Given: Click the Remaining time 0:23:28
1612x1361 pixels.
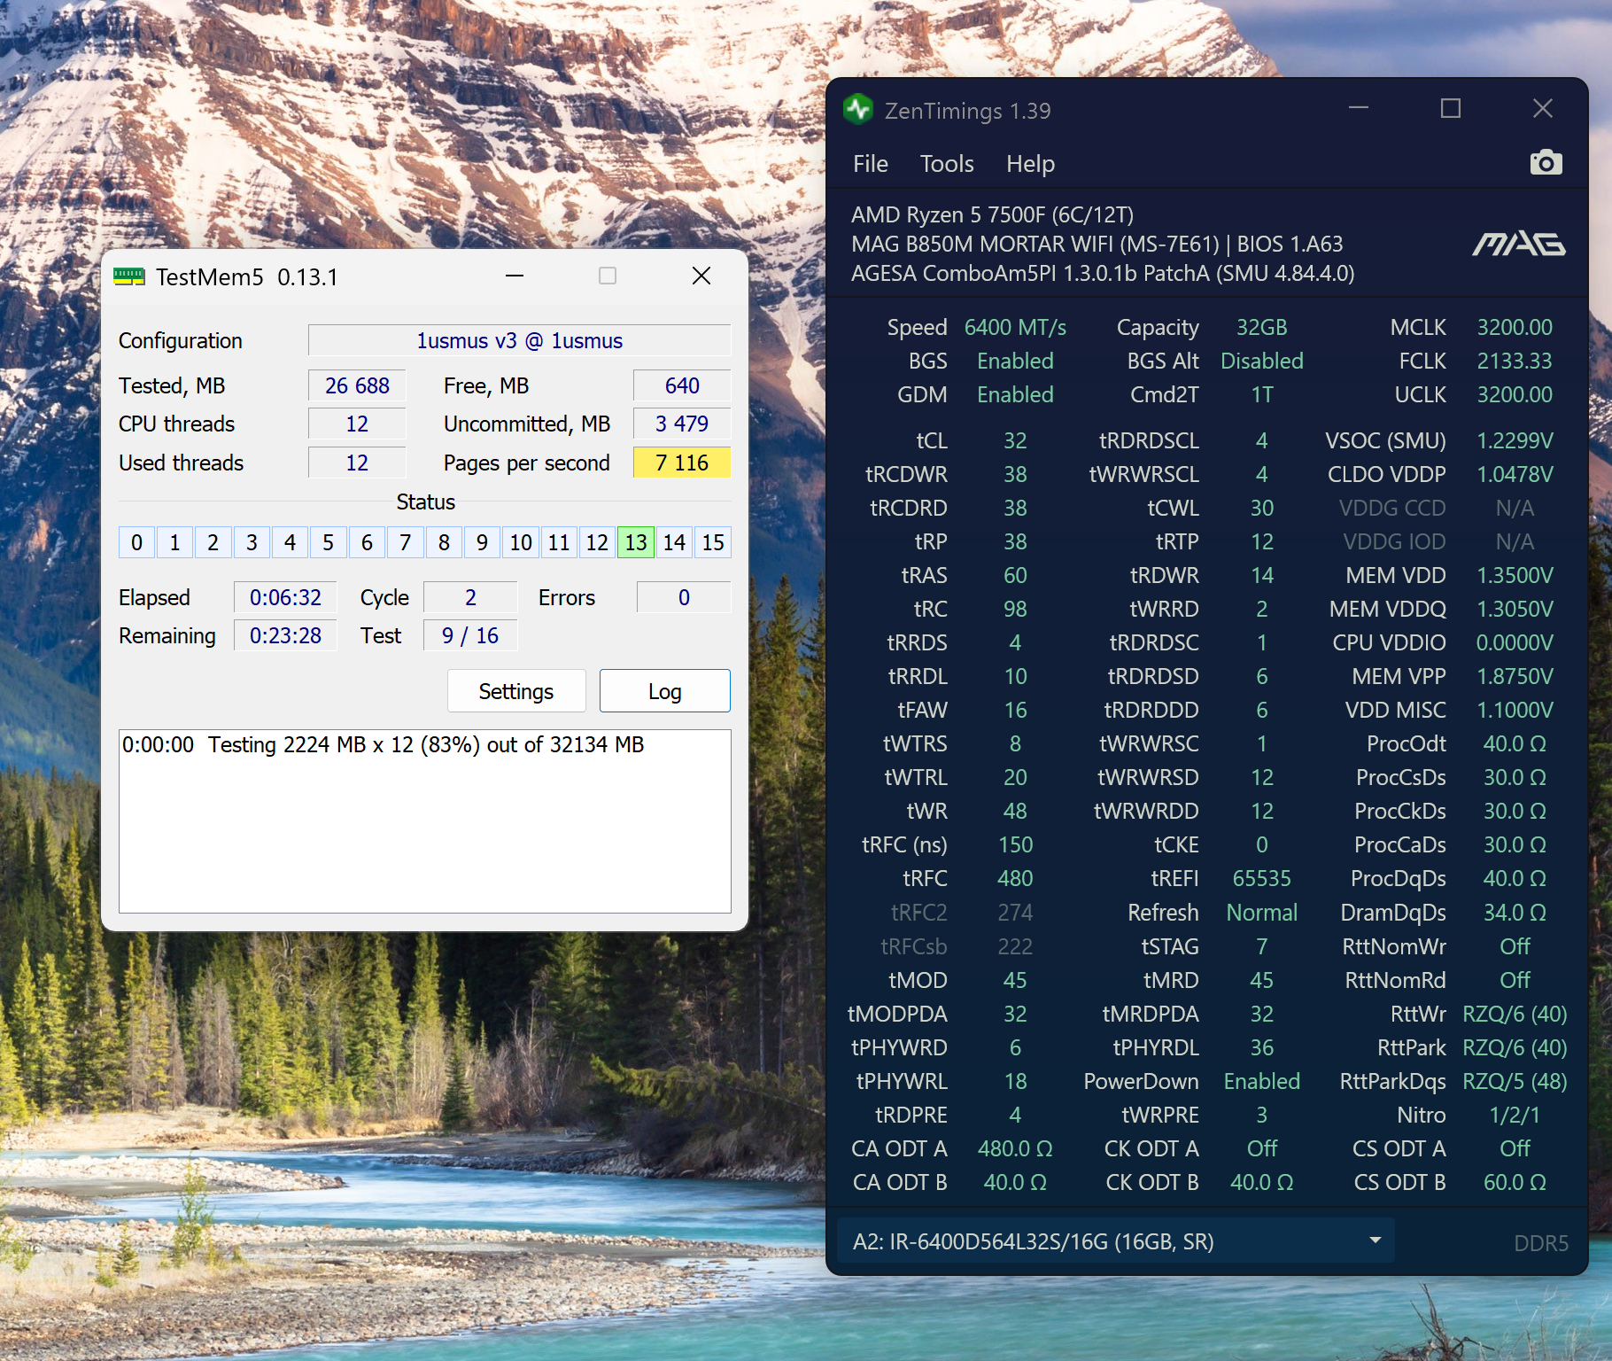Looking at the screenshot, I should click(x=285, y=635).
